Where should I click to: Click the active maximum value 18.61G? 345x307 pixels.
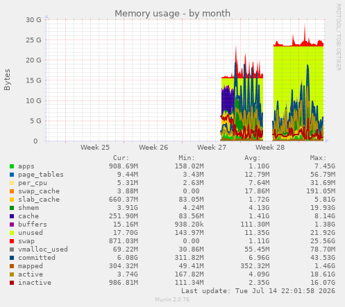click(x=323, y=274)
